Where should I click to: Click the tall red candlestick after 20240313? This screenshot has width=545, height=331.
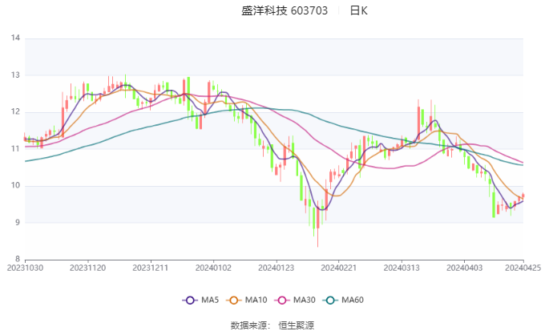[418, 120]
